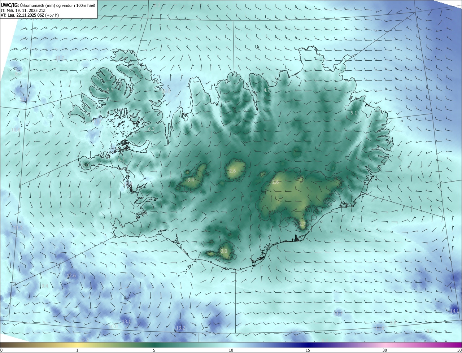Click the 9.4 value label
The width and height of the screenshot is (462, 353).
coord(45,286)
